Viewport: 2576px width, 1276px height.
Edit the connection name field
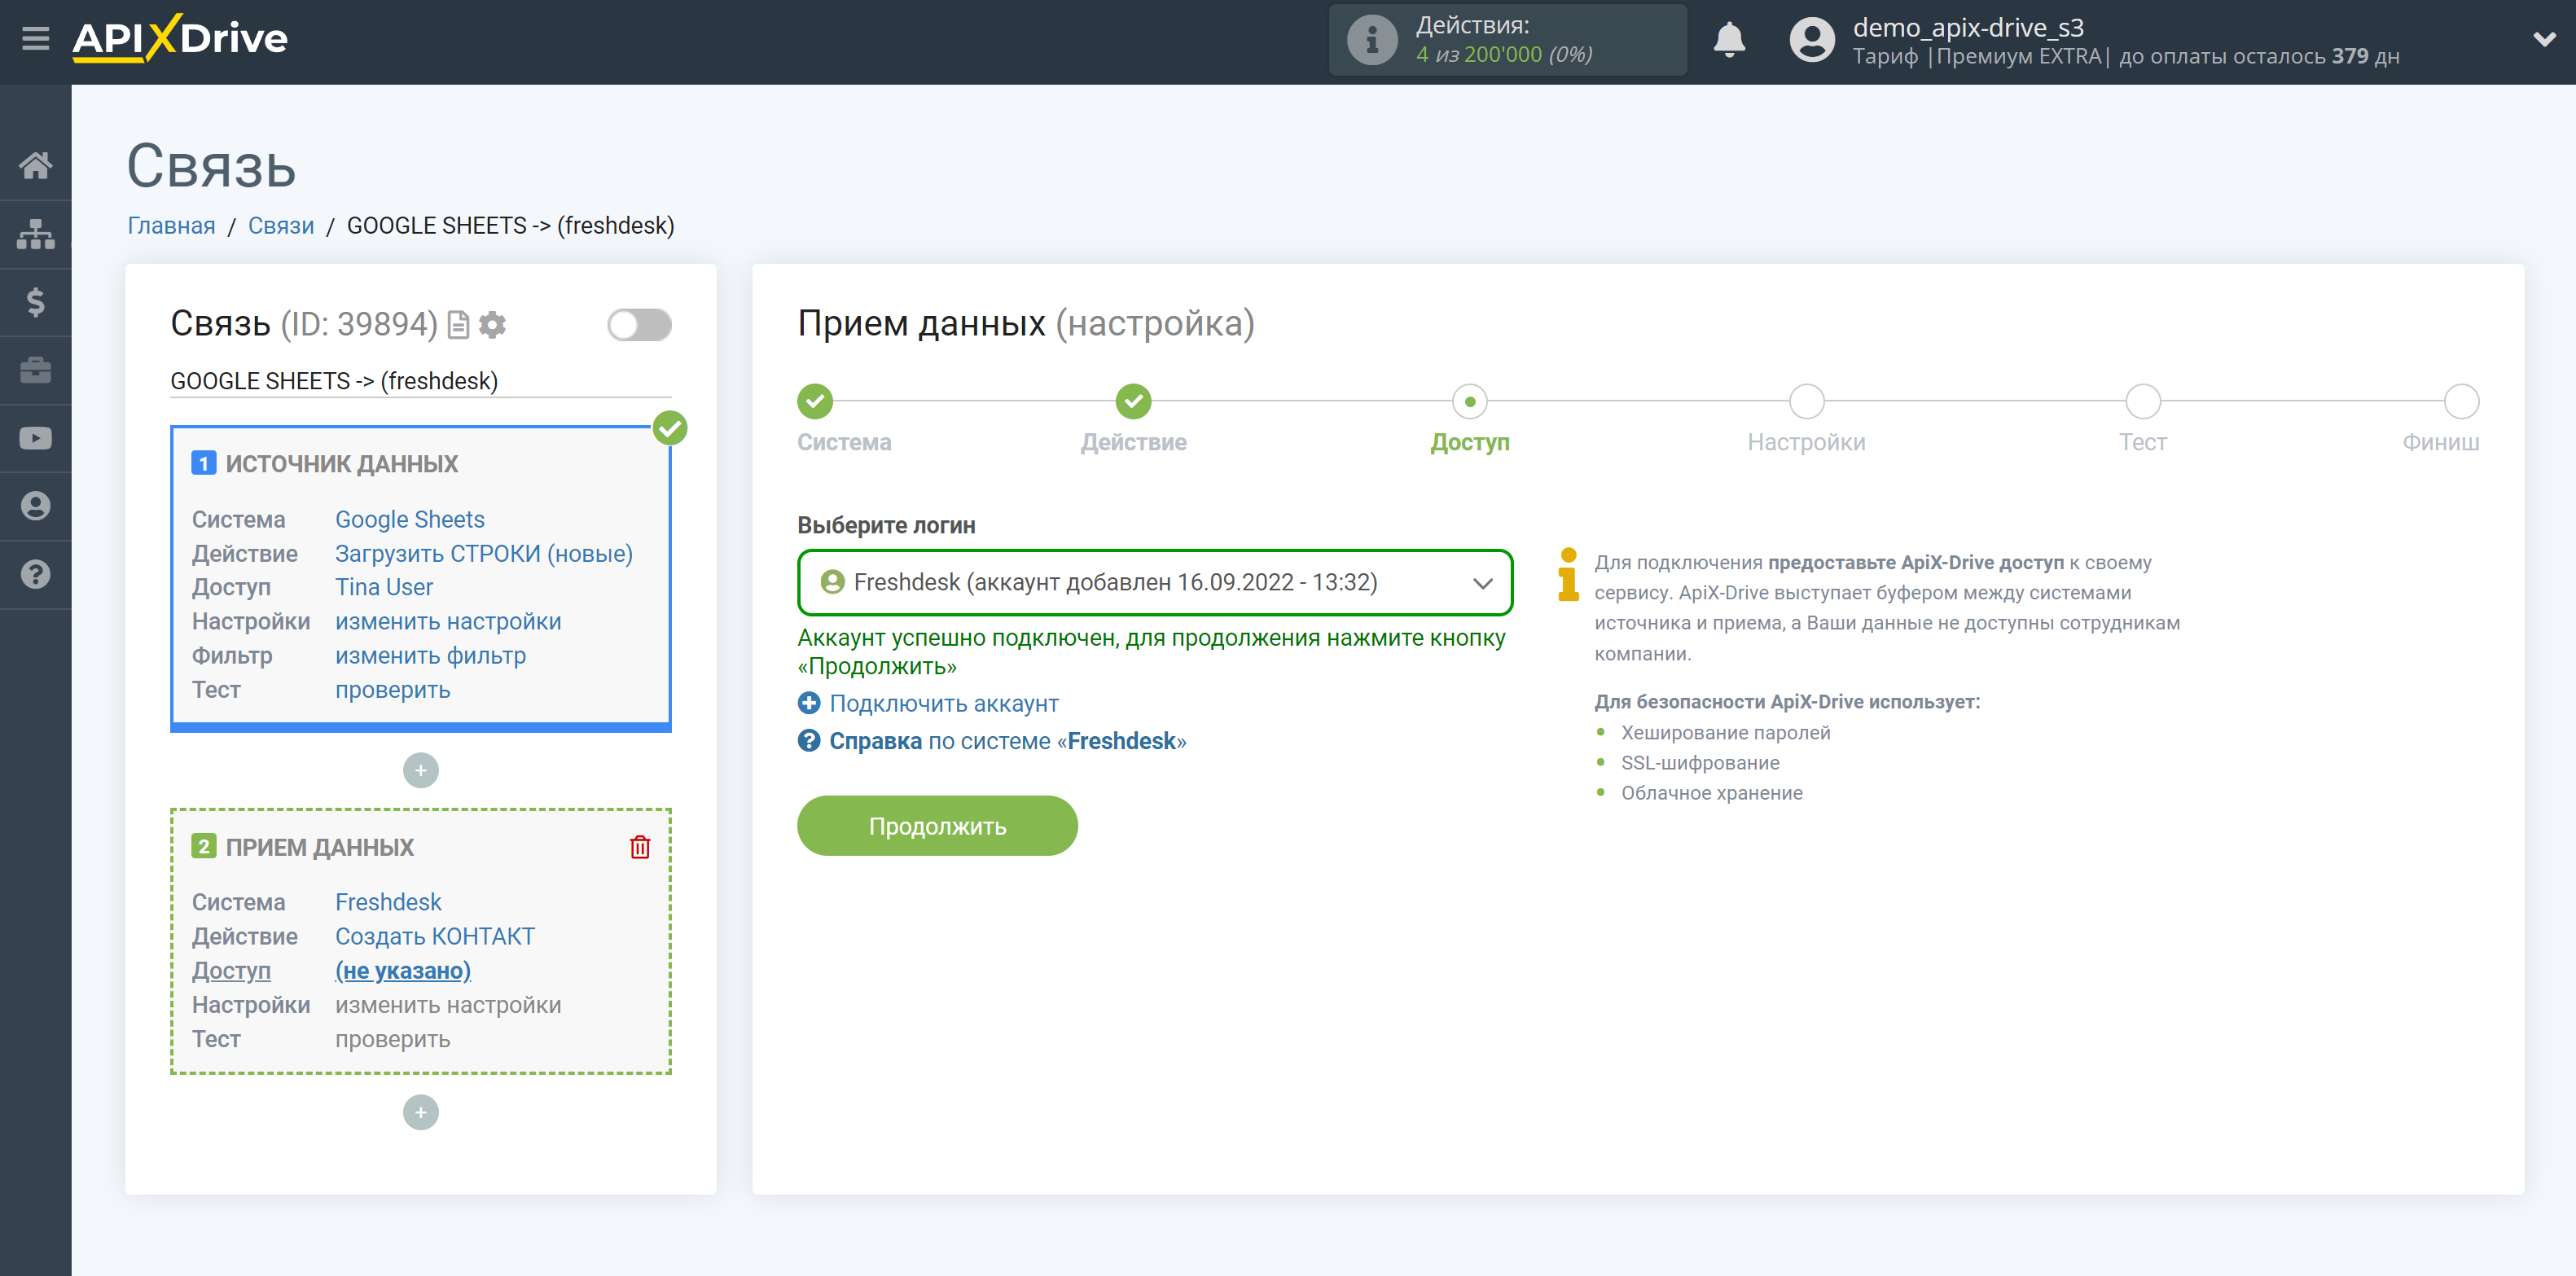(421, 381)
